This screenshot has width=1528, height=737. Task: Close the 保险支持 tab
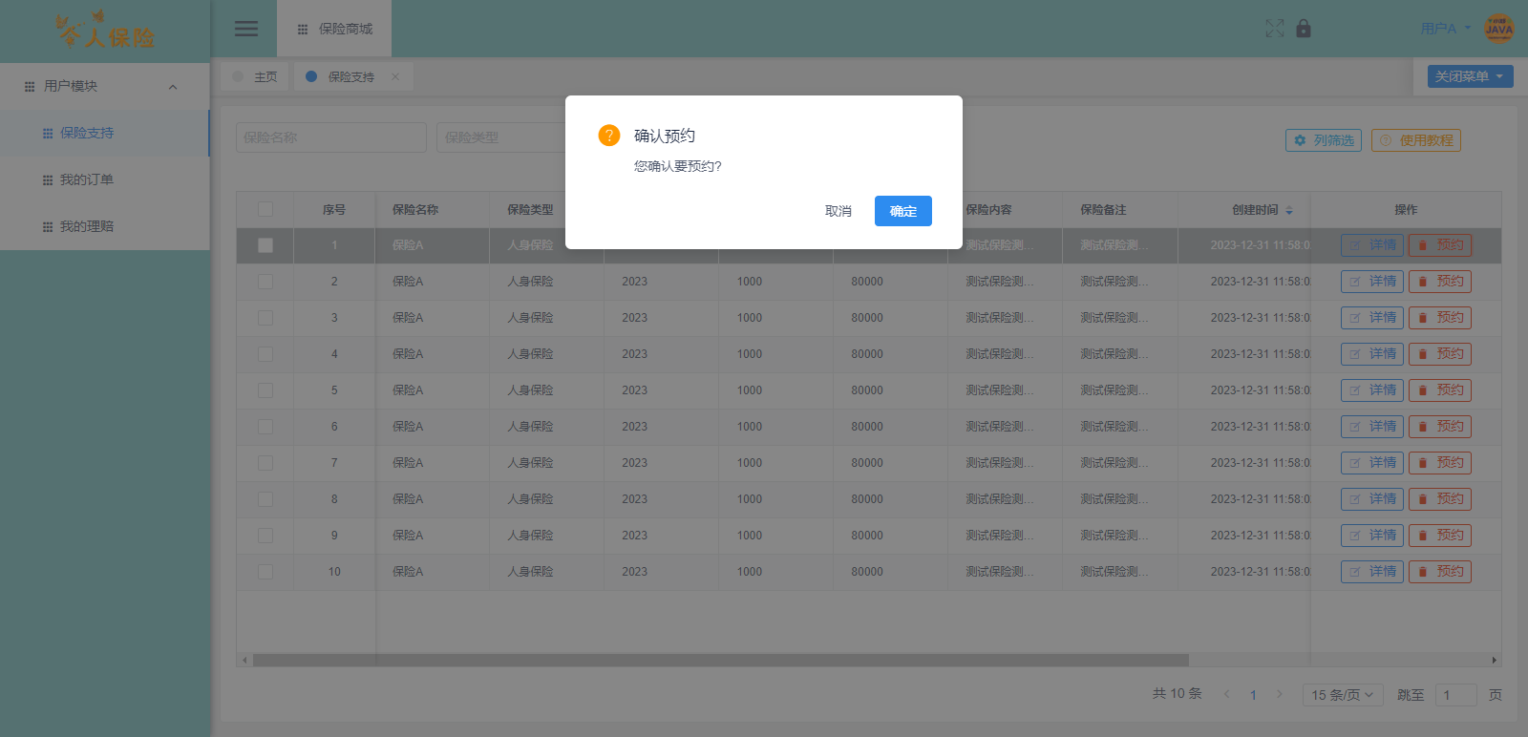click(x=395, y=76)
